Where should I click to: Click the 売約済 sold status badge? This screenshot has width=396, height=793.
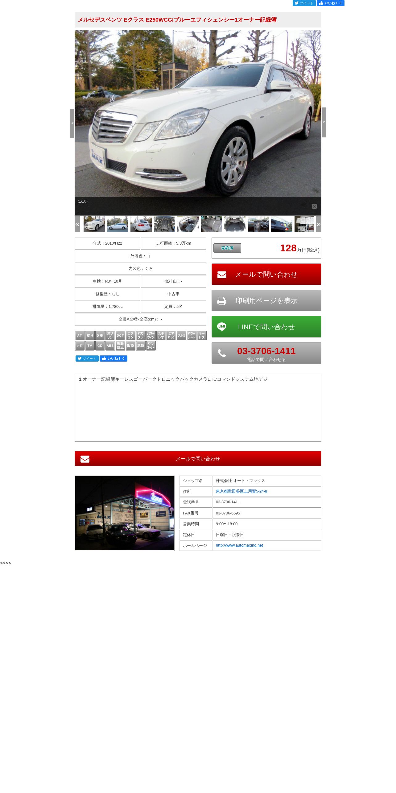tap(227, 248)
